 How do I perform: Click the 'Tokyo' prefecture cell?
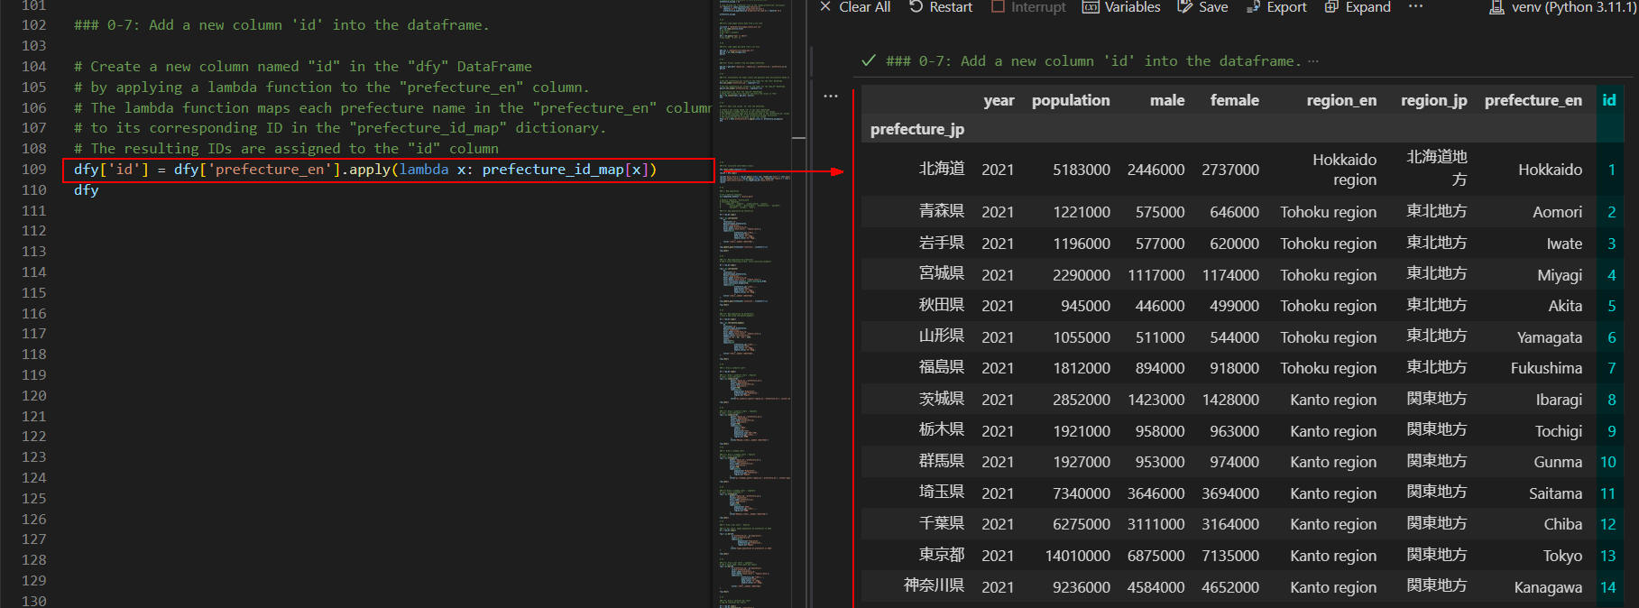point(1562,556)
